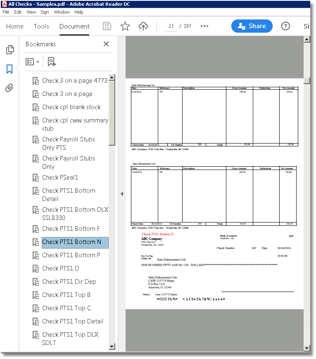Click bookmark icon beside Check PTS1 Dir Dep
Screen dimensions: 316x359
(36, 282)
